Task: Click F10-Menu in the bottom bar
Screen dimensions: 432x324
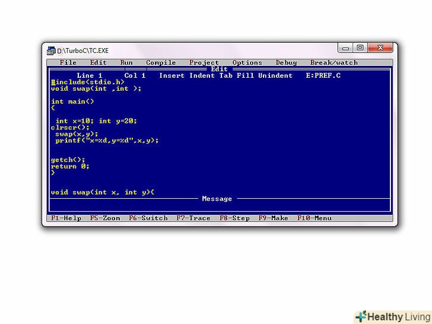Action: tap(315, 218)
